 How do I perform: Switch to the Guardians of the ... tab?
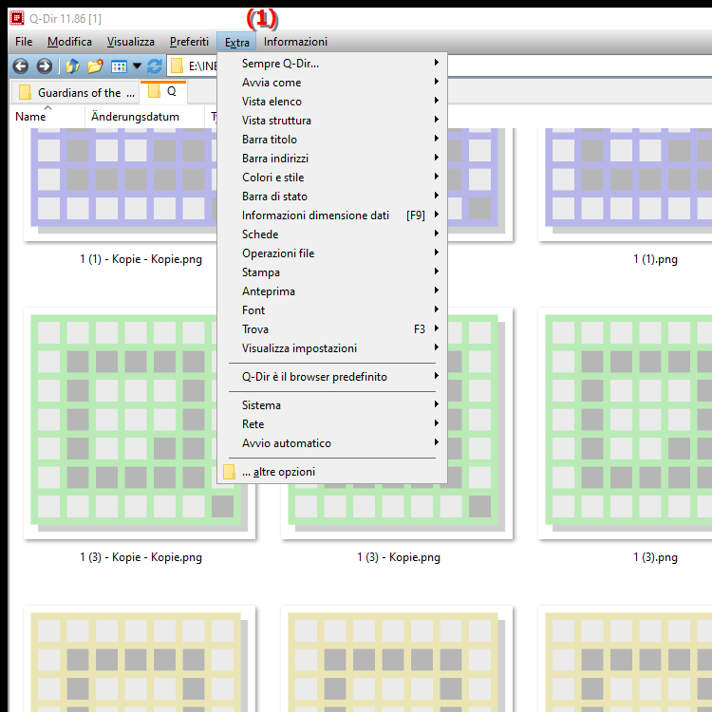74,93
